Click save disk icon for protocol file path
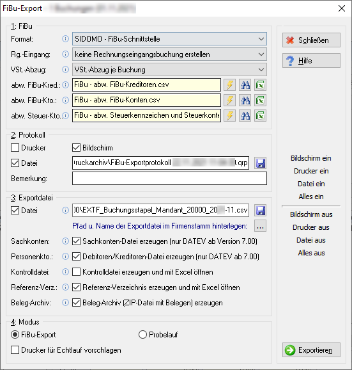The width and height of the screenshot is (352, 370). pos(261,163)
